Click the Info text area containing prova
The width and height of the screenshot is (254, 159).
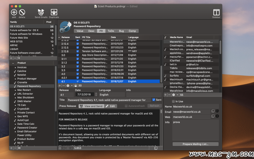tap(195, 130)
